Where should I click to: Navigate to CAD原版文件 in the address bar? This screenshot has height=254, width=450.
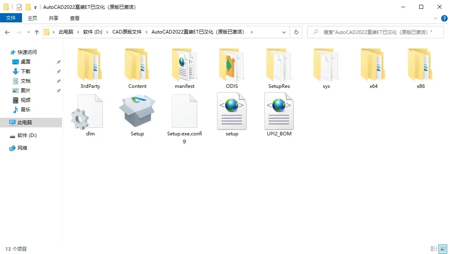coord(127,32)
